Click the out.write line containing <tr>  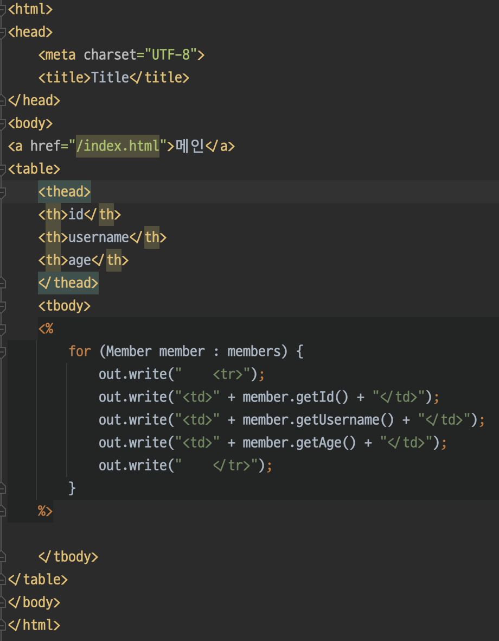(182, 374)
